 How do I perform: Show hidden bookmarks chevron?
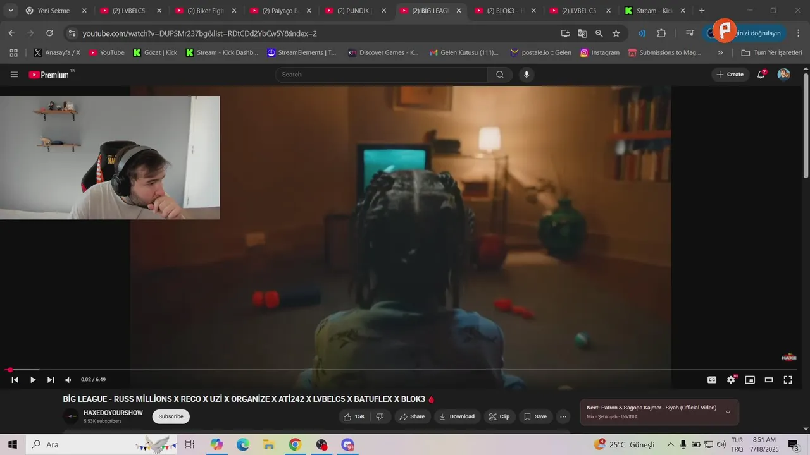pyautogui.click(x=720, y=52)
